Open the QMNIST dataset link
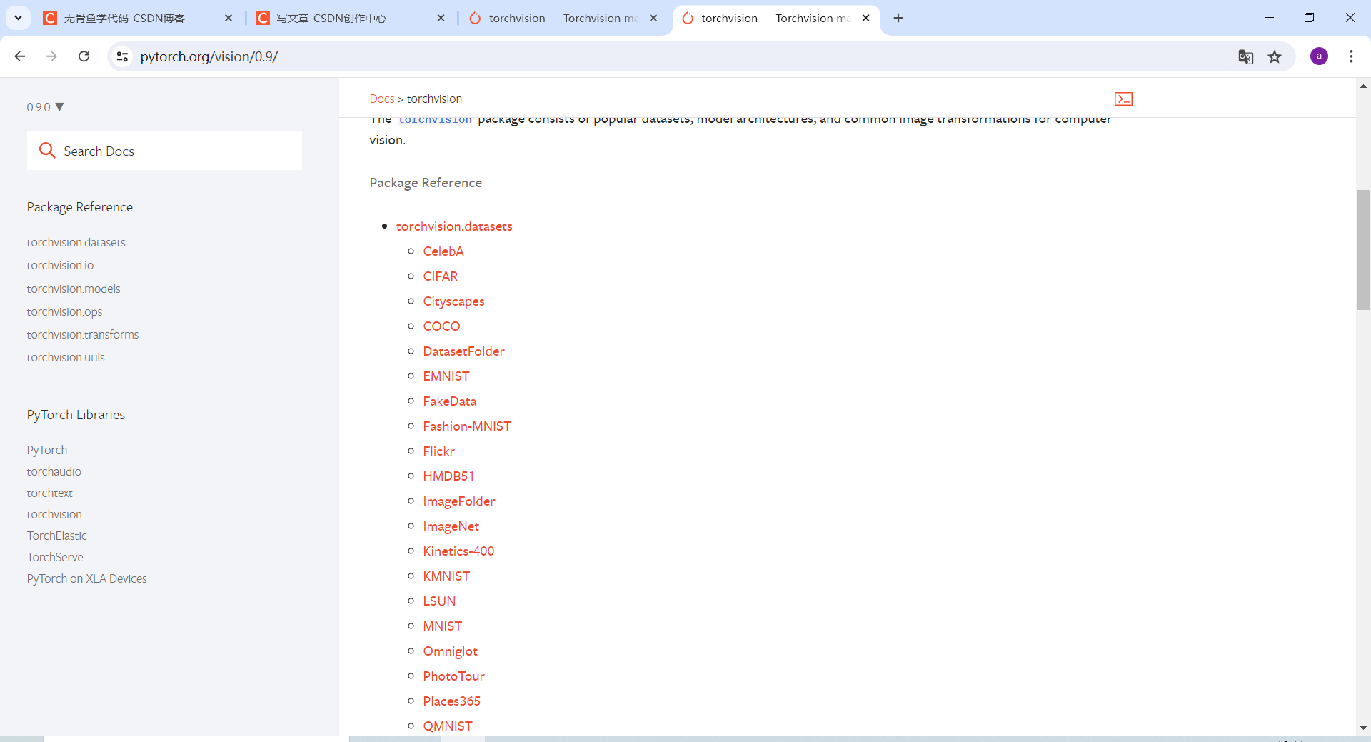The width and height of the screenshot is (1371, 742). [448, 726]
